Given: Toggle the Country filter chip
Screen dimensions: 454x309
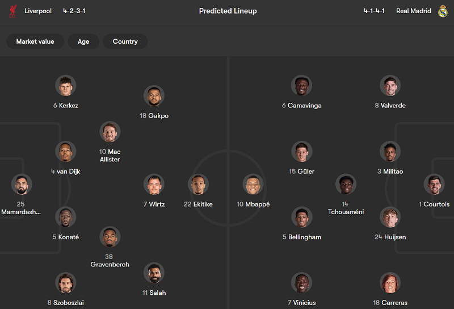Looking at the screenshot, I should coord(125,41).
